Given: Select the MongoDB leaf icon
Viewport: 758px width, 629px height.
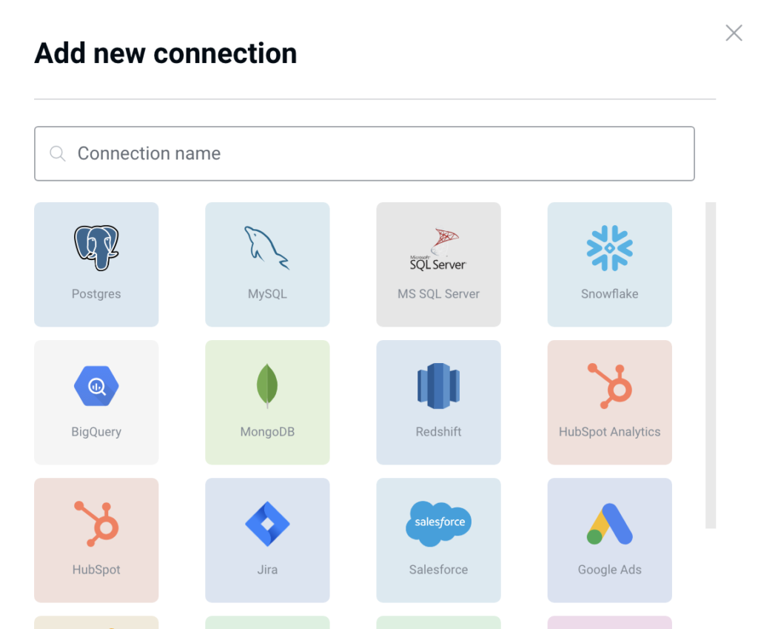Looking at the screenshot, I should point(266,386).
